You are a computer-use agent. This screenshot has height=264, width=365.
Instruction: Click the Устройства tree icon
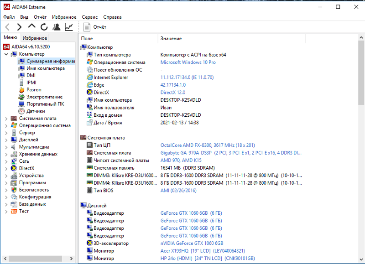tap(14, 176)
